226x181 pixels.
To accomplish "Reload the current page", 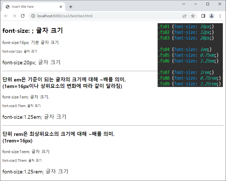I will pyautogui.click(x=23, y=16).
